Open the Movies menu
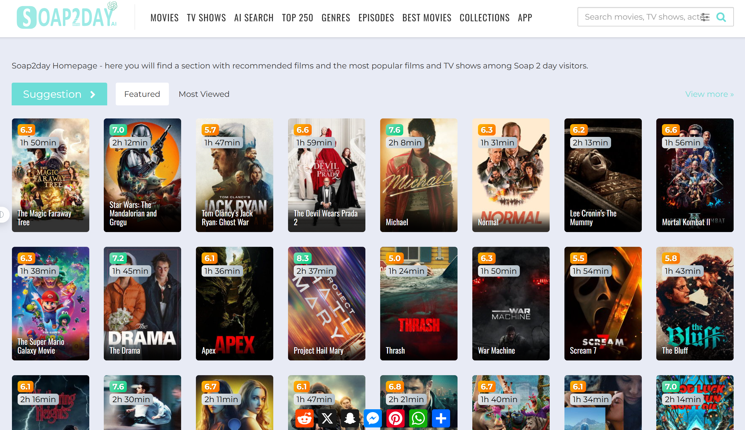 pos(165,18)
